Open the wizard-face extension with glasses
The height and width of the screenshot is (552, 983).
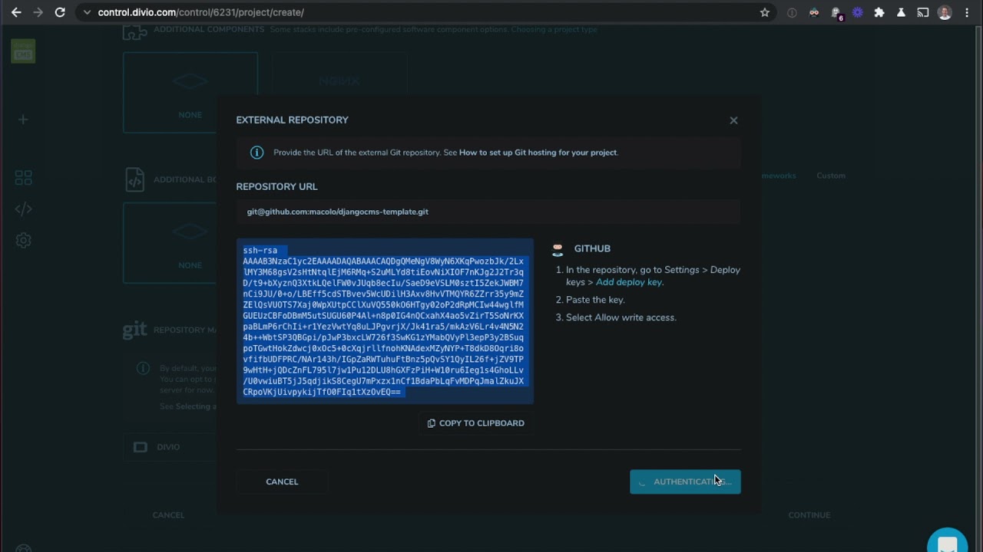click(814, 12)
